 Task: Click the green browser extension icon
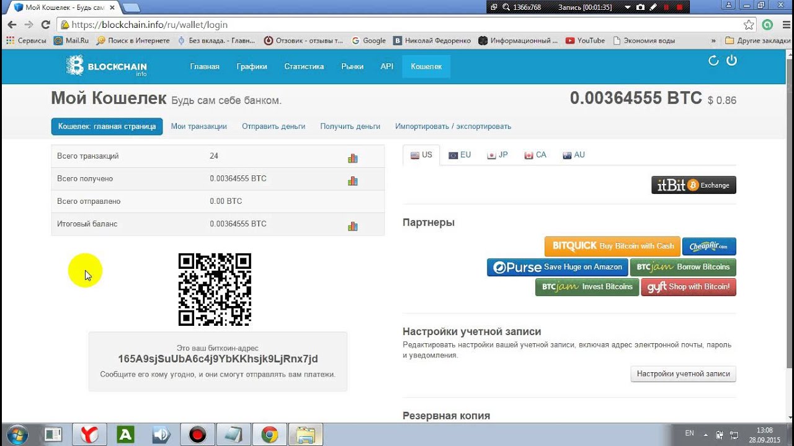click(767, 25)
